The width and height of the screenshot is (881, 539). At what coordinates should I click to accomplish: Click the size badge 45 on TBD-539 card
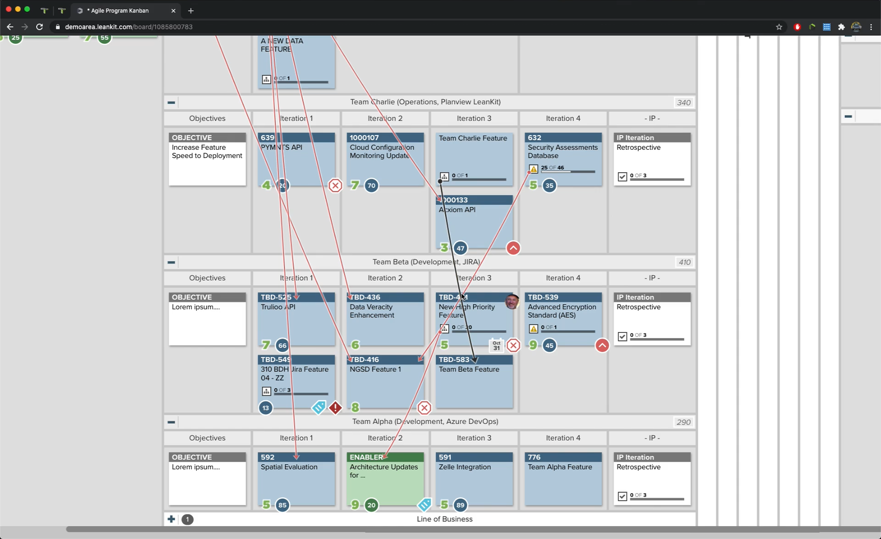click(549, 345)
